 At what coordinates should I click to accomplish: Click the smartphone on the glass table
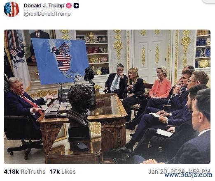[82, 147]
